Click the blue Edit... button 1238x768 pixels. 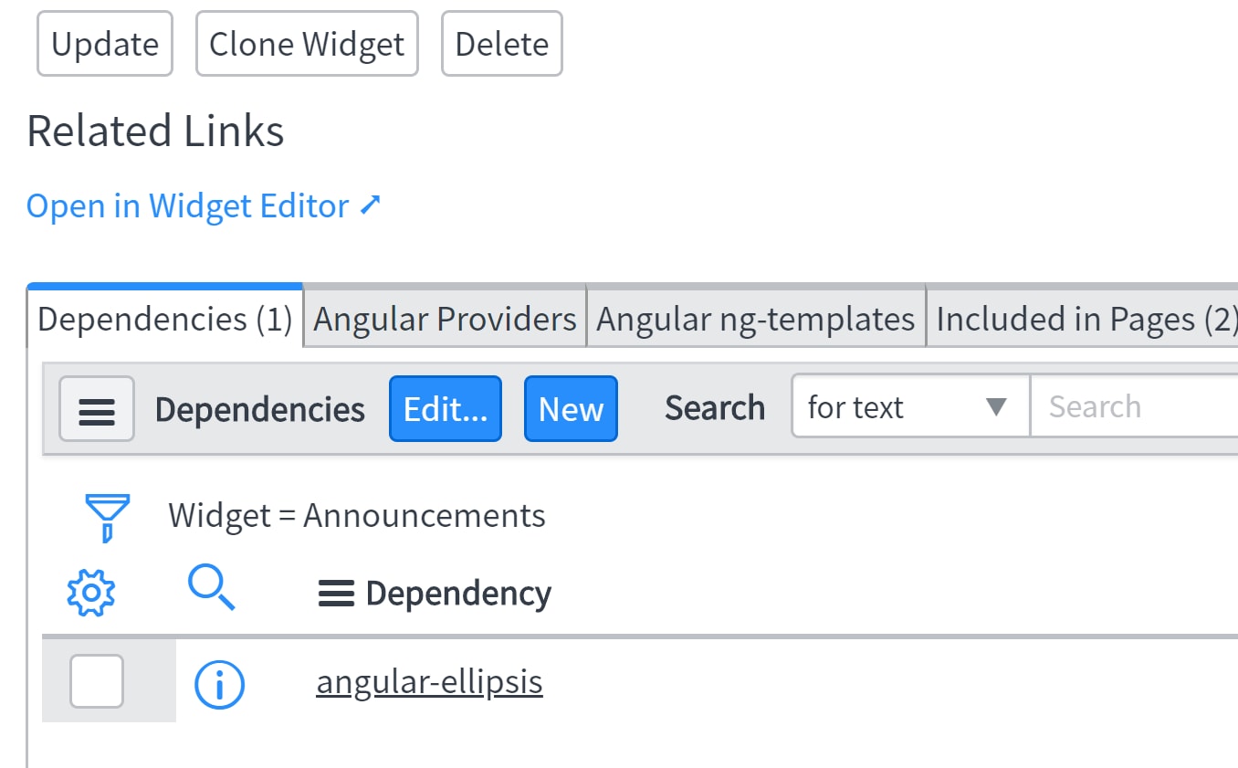tap(446, 409)
